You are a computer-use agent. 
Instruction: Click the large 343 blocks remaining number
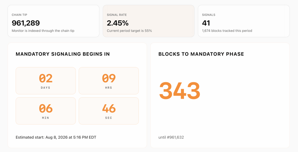pos(180,91)
